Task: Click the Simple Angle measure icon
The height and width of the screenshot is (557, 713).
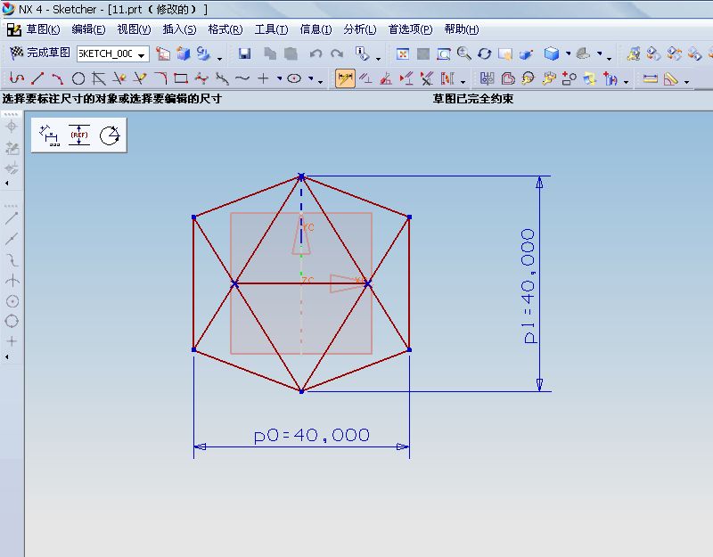Action: [671, 78]
